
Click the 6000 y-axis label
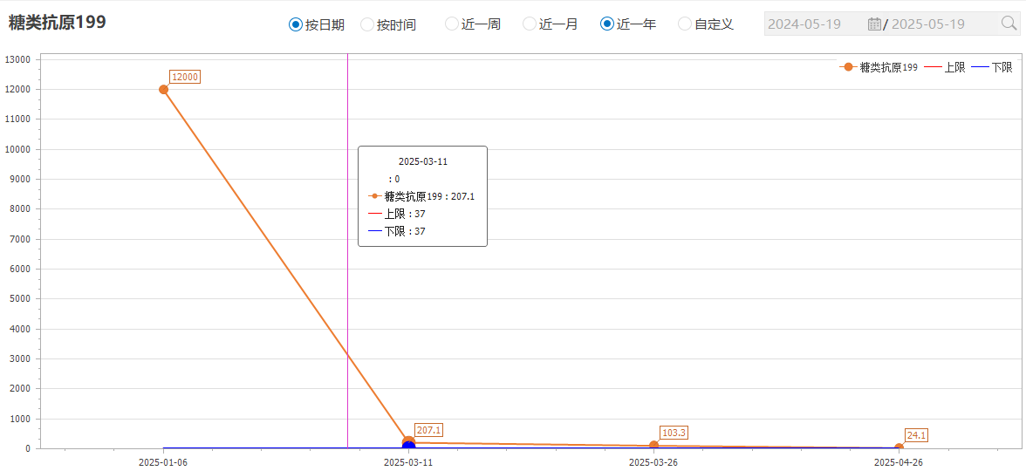20,269
